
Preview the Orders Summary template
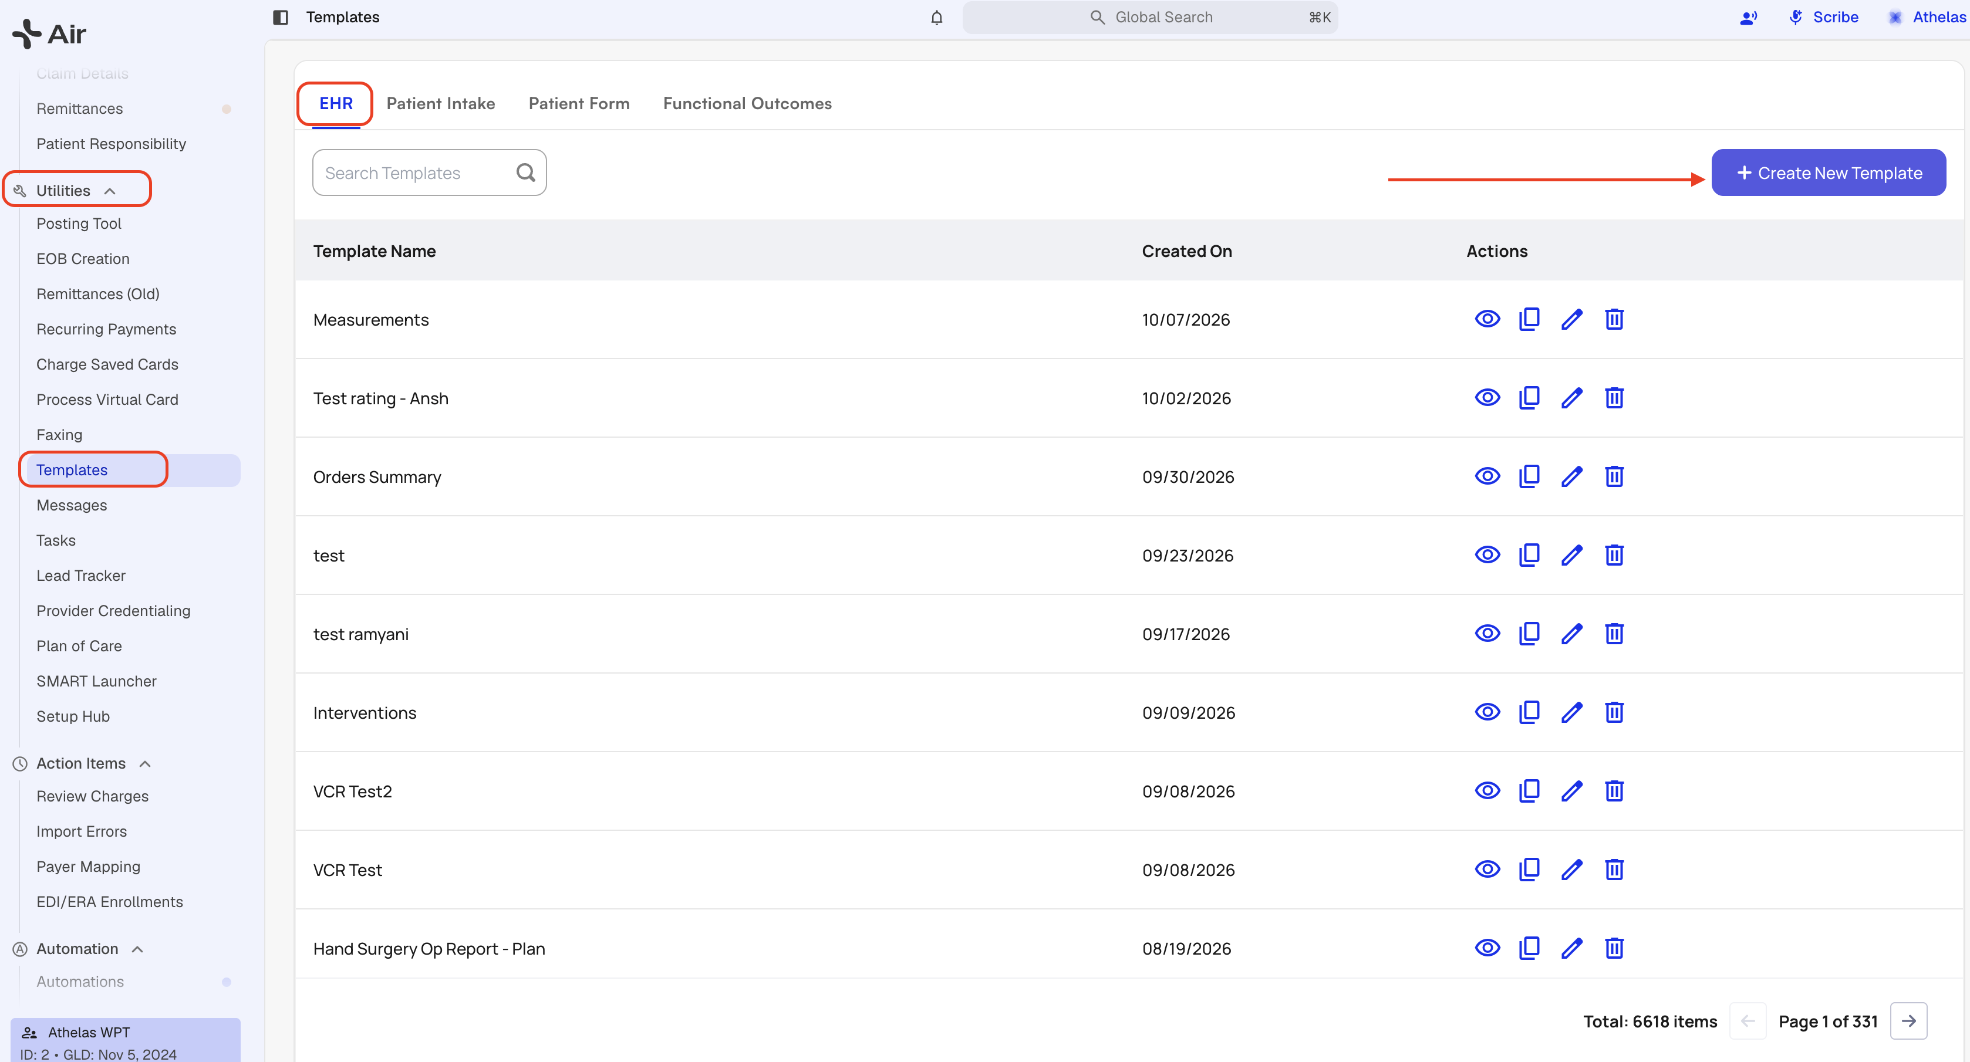(1487, 476)
